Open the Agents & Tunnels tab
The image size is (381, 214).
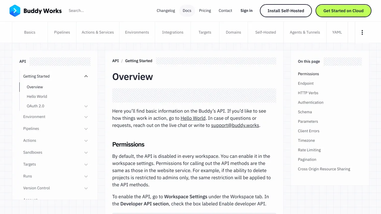[x=305, y=32]
